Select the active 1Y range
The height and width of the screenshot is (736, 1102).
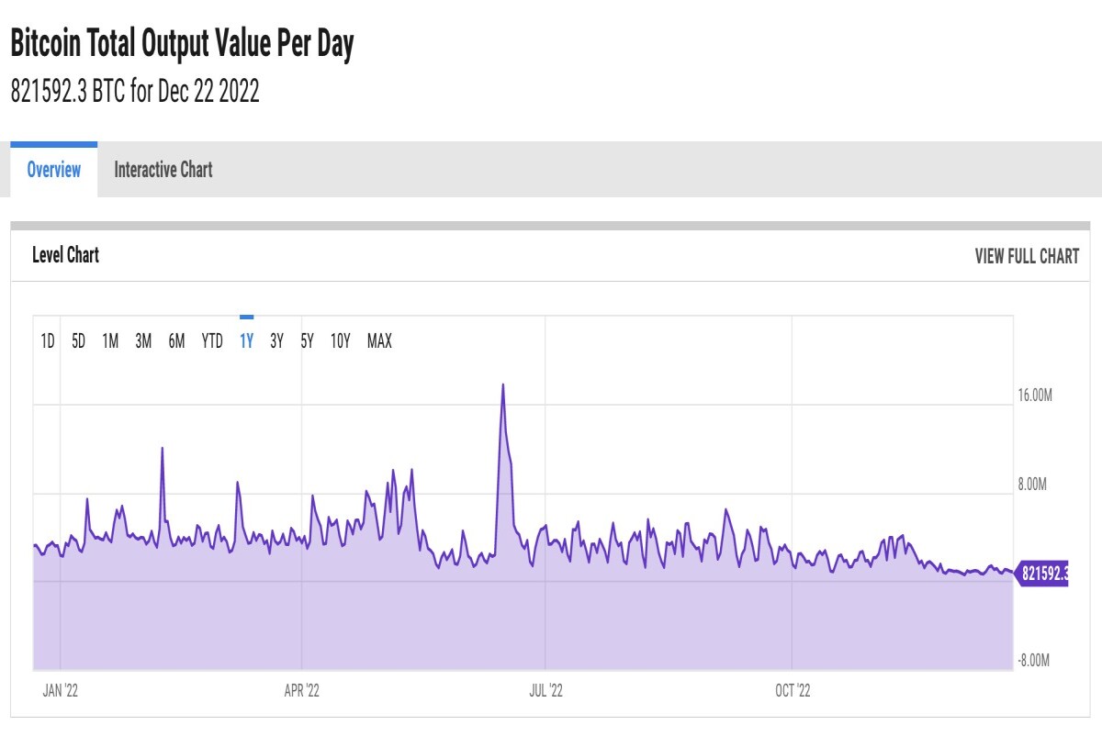click(246, 341)
